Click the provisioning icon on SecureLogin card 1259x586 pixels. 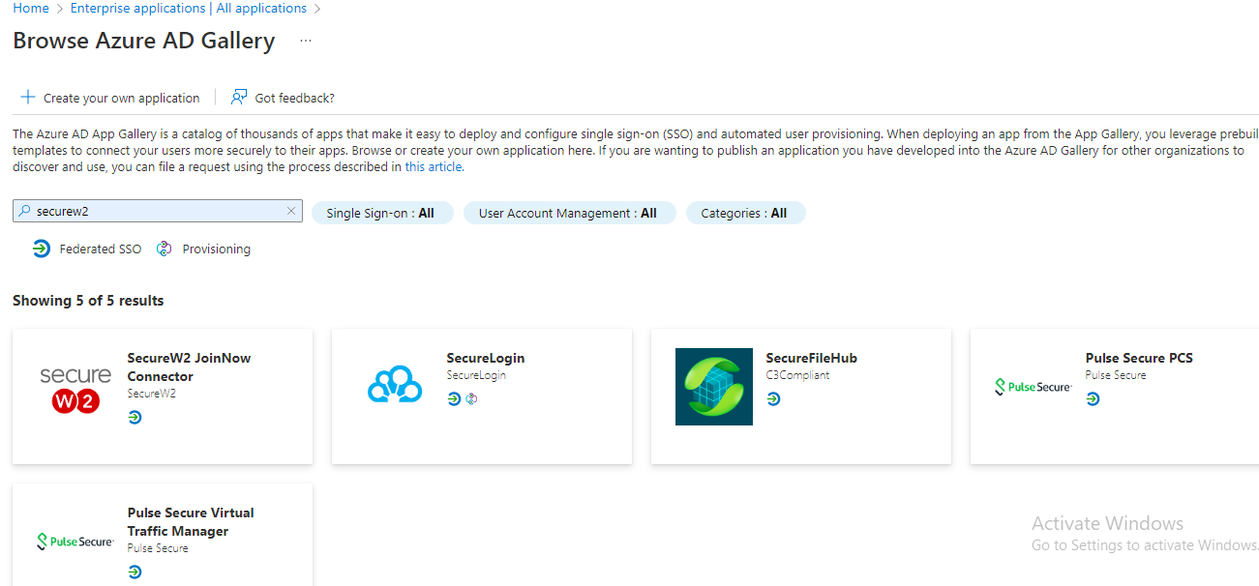(x=472, y=398)
